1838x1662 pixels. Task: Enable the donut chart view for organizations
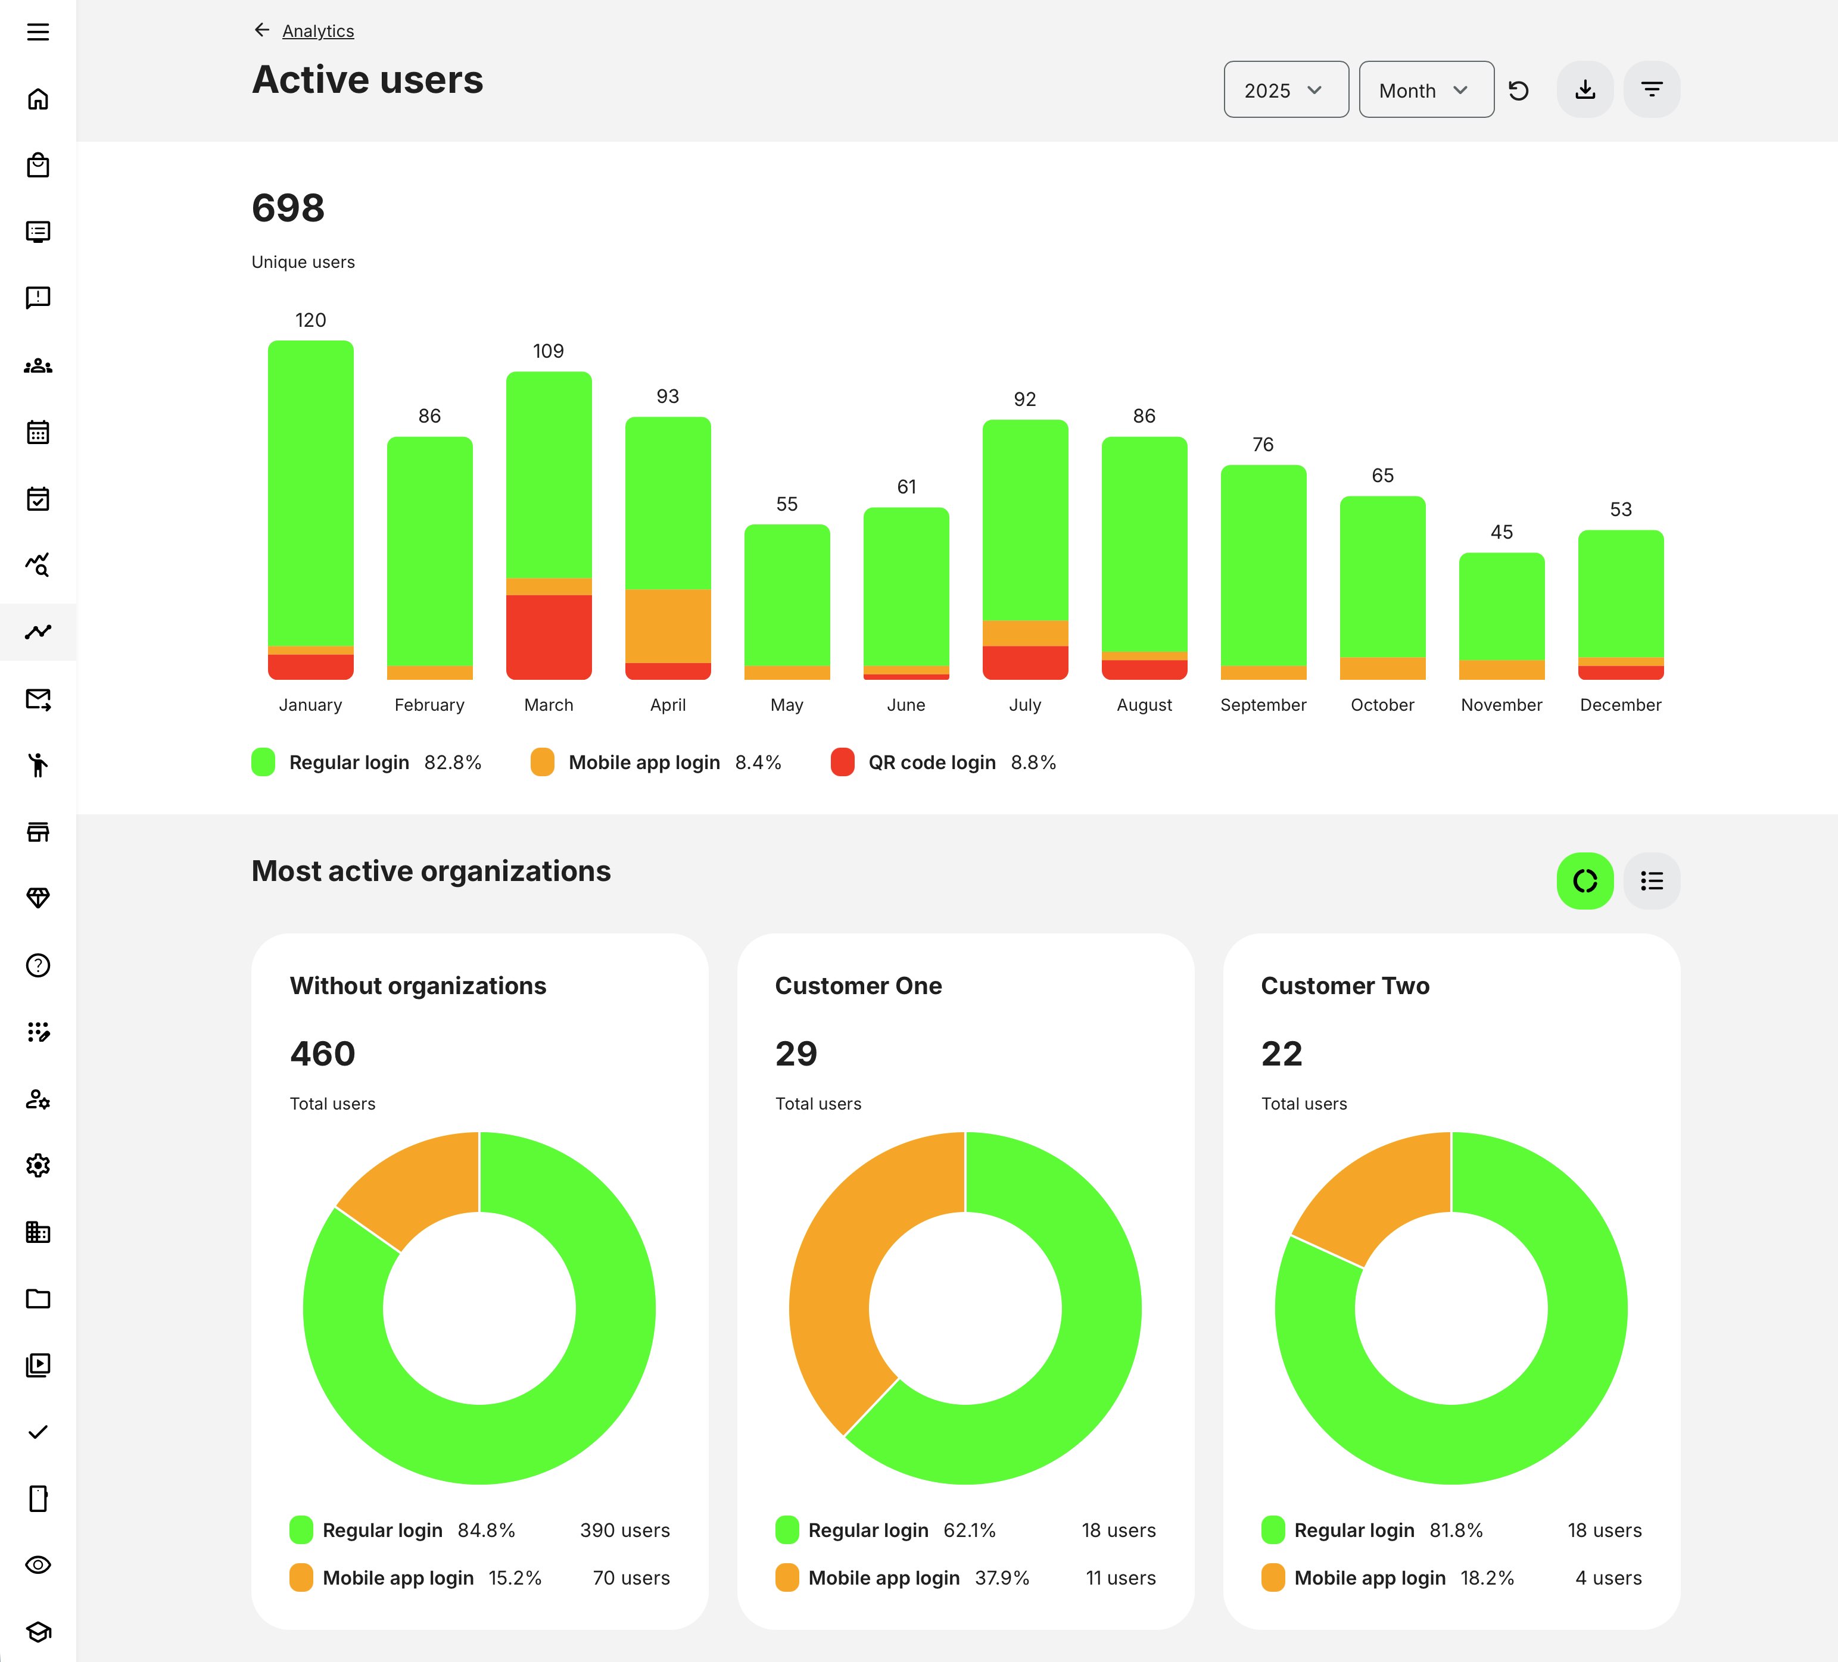click(x=1585, y=880)
